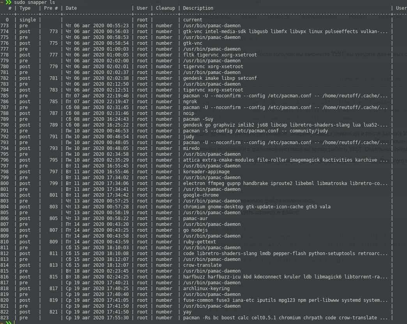Image resolution: width=407 pixels, height=324 pixels.
Task: Click 'pacman -S --config' description row 791
Action: coord(255,131)
